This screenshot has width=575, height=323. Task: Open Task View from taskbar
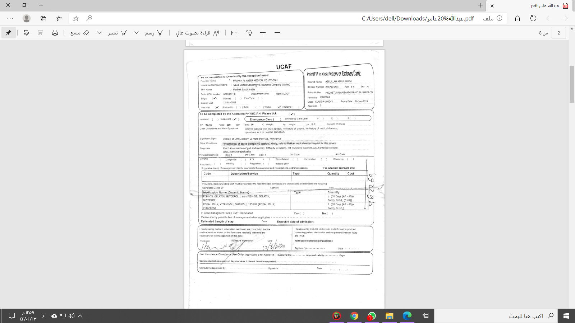click(x=425, y=316)
